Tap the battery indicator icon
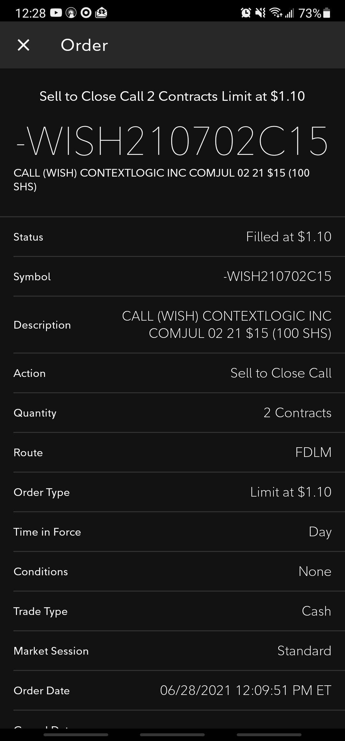This screenshot has width=345, height=741. (326, 13)
